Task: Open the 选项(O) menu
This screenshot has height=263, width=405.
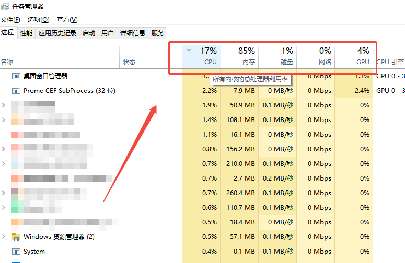Action: 38,20
